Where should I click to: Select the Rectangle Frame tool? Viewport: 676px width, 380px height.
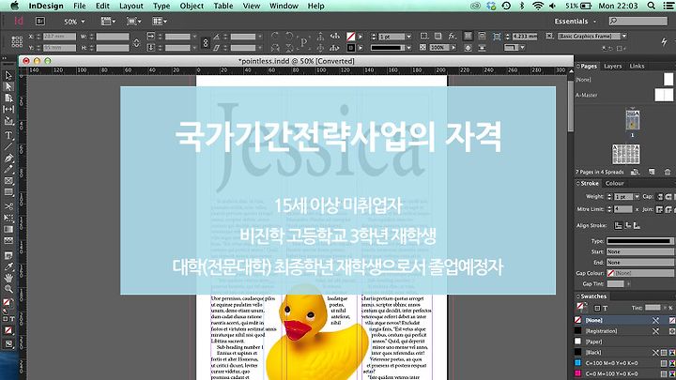[x=8, y=181]
